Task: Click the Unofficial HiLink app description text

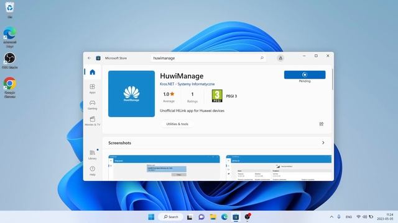Action: [x=192, y=110]
